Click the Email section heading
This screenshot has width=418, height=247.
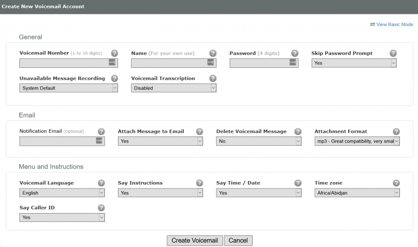tap(27, 115)
